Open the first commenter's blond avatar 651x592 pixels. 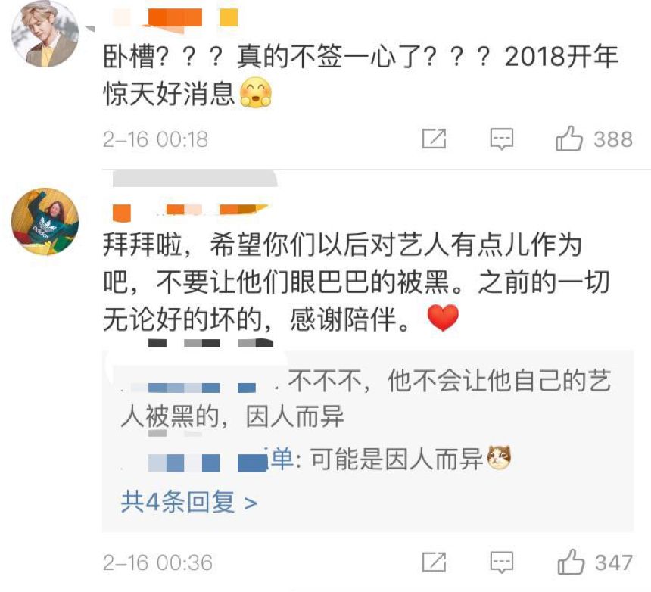pos(45,34)
